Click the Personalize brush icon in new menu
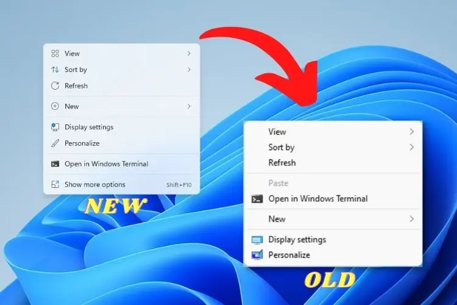Viewport: 457px width, 305px height. [x=55, y=143]
